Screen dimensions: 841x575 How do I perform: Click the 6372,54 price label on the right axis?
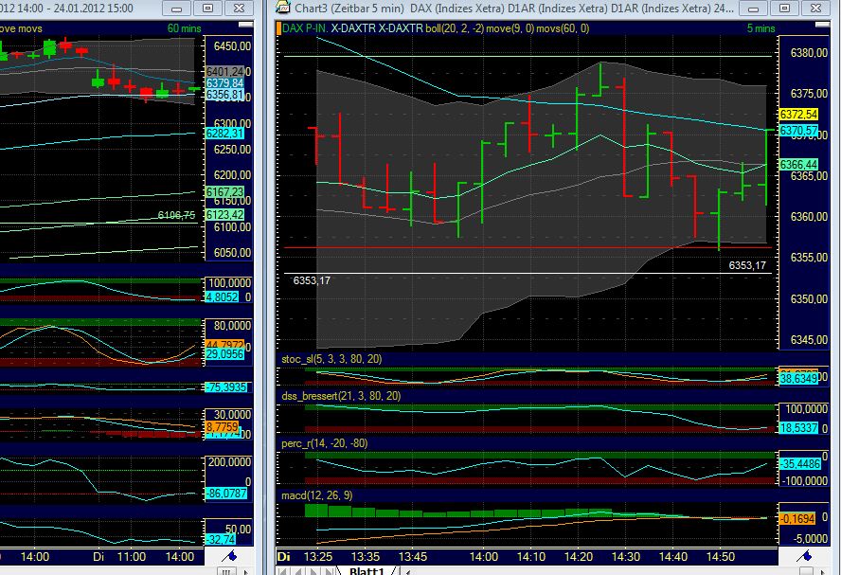pos(798,114)
